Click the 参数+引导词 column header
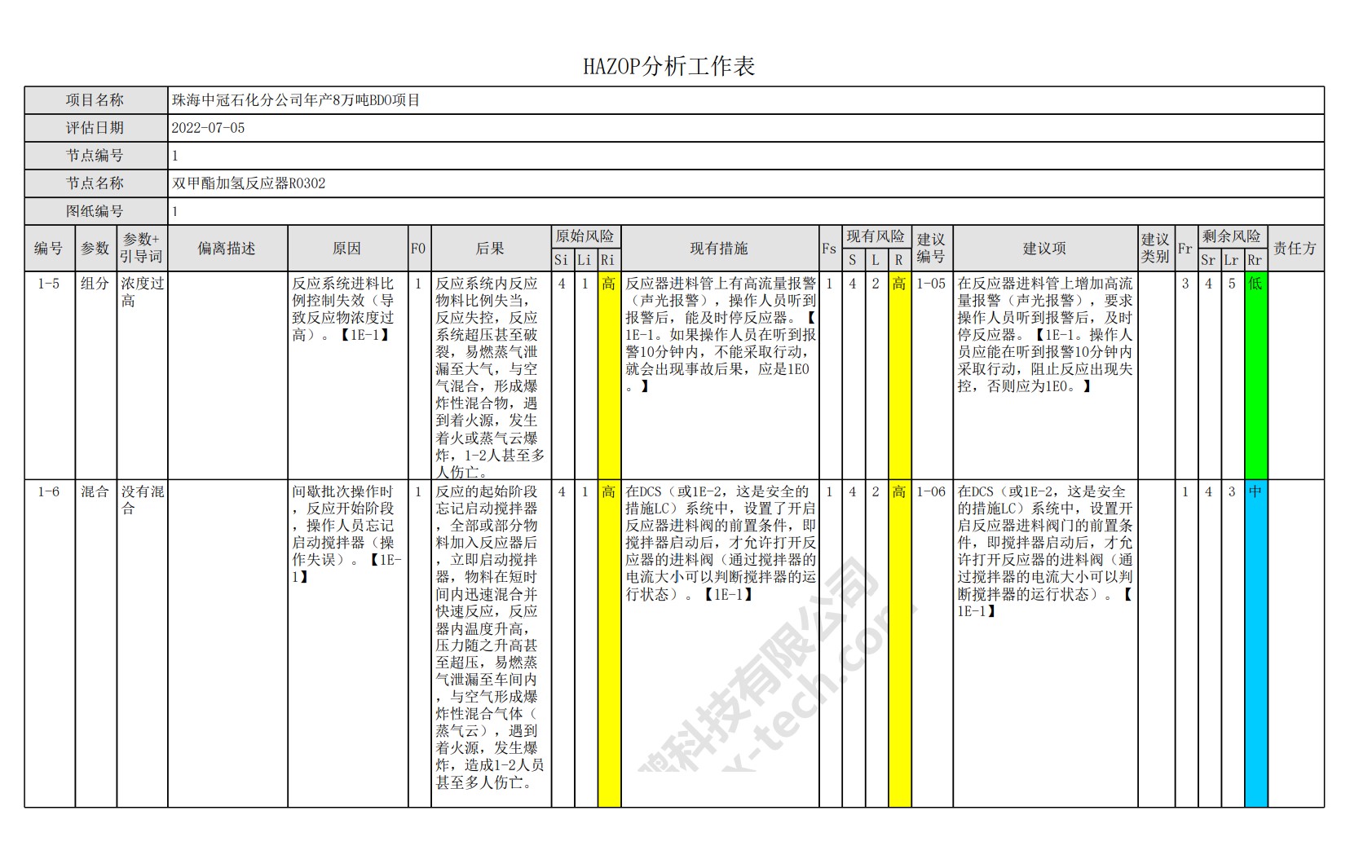Viewport: 1350px width, 859px height. tap(142, 249)
